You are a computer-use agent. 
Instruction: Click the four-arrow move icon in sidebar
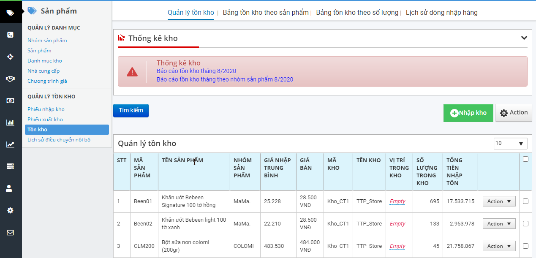(10, 57)
